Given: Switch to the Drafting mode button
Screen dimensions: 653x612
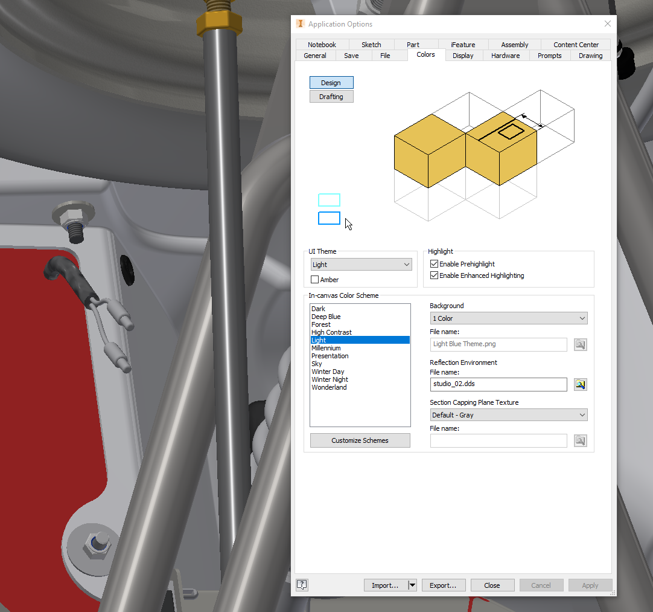Looking at the screenshot, I should 331,96.
